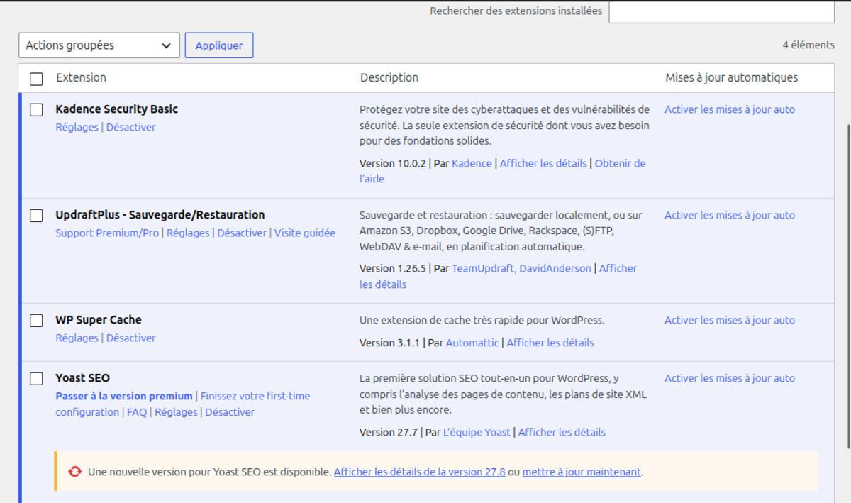
Task: Tick the select-all checkbox beside Extension header
Action: tap(36, 79)
